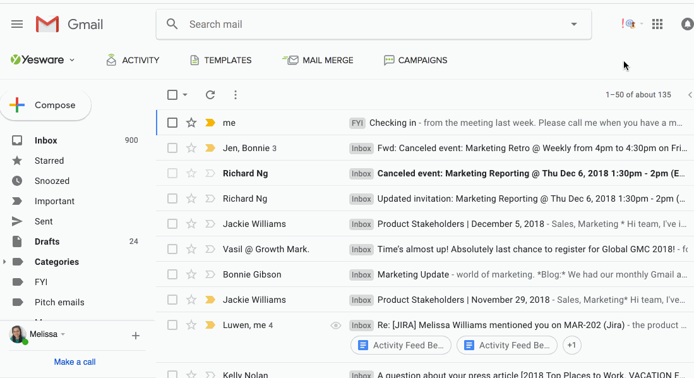Screen dimensions: 694x378
Task: Star the email from Richard Ng
Action: [191, 173]
